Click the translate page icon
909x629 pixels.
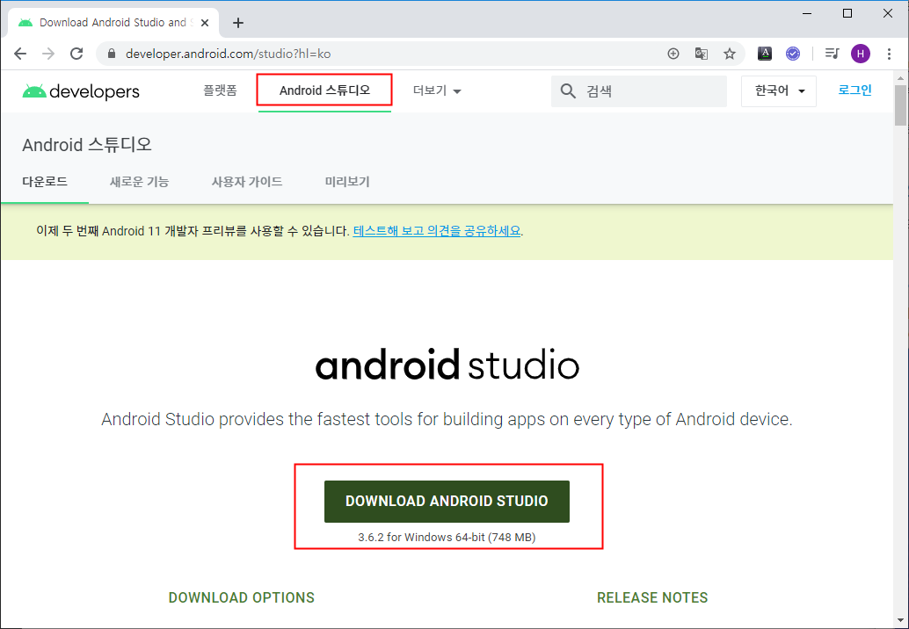tap(702, 54)
